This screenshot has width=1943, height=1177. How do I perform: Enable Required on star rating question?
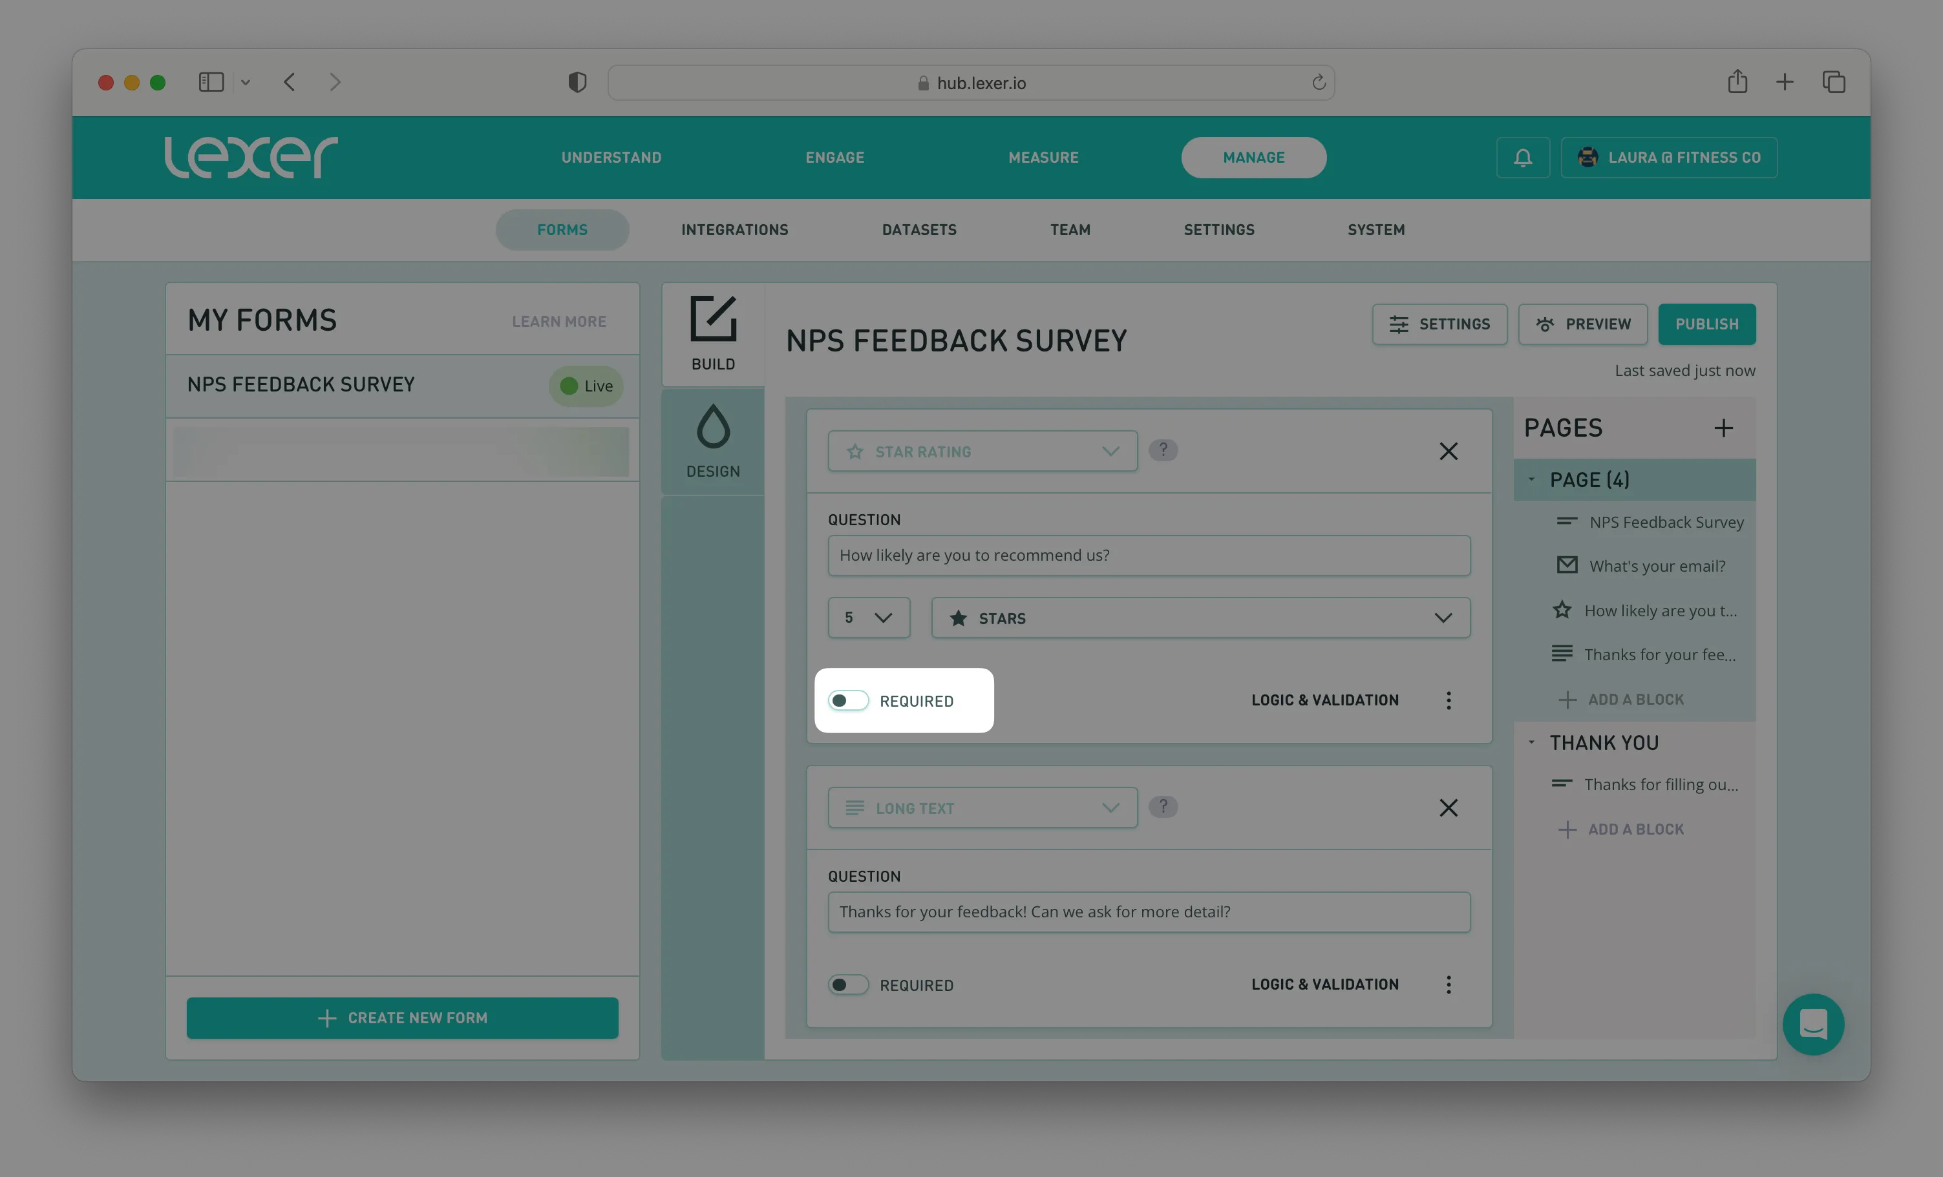[x=849, y=700]
